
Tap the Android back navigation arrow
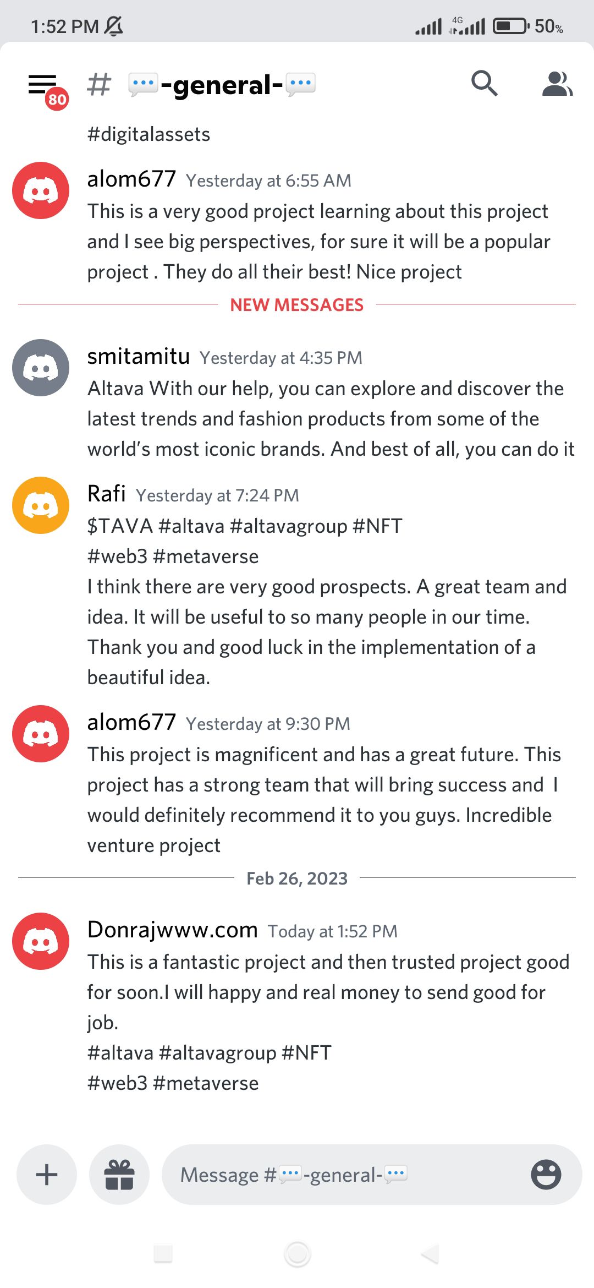[430, 1254]
